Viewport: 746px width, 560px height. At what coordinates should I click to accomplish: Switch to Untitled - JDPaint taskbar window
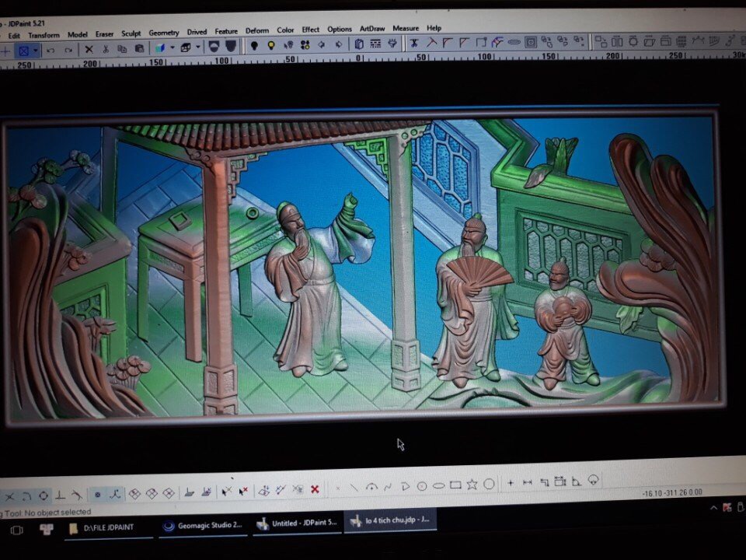pos(298,523)
